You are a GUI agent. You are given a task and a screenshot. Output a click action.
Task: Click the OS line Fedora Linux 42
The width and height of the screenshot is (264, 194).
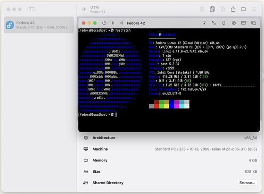click(184, 43)
